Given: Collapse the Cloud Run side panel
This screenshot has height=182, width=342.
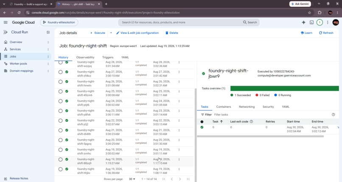Looking at the screenshot, I should pos(48,32).
